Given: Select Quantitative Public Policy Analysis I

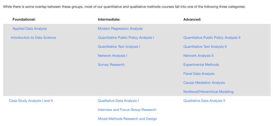Looking at the screenshot, I should 126,38.
